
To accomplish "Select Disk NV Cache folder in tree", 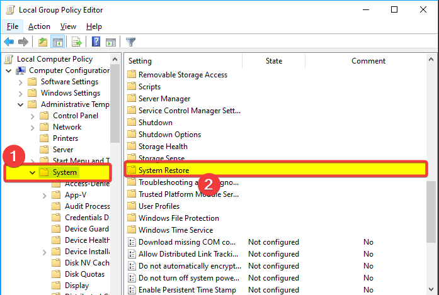I will pyautogui.click(x=87, y=263).
